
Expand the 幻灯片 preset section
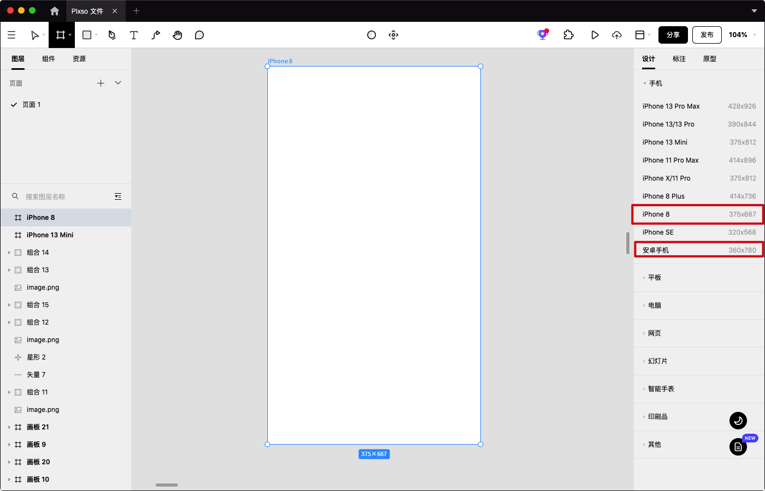(x=644, y=361)
